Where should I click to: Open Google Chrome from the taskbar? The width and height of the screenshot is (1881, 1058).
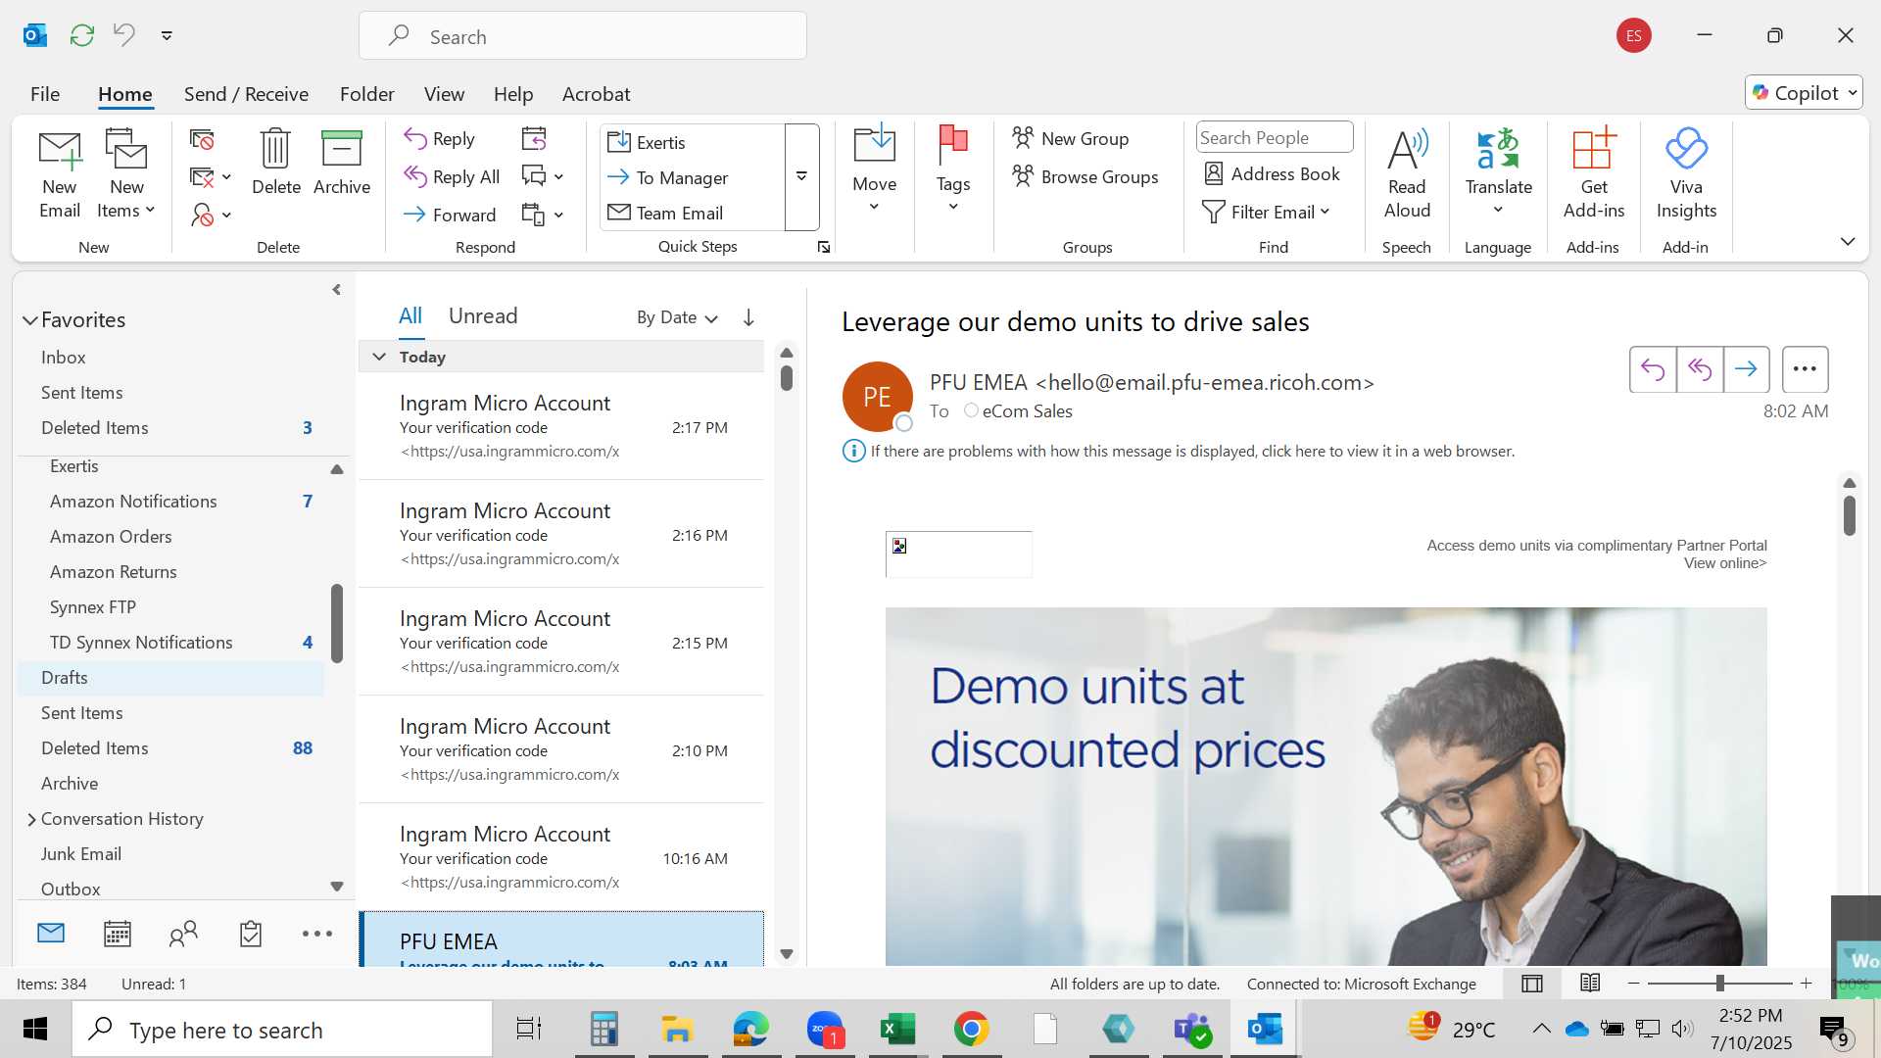point(971,1030)
